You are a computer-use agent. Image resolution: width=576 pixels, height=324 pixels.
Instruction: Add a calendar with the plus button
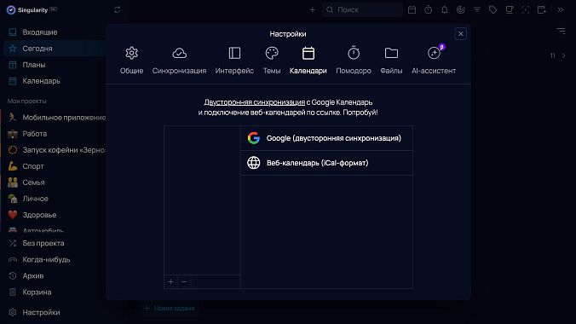tap(170, 281)
